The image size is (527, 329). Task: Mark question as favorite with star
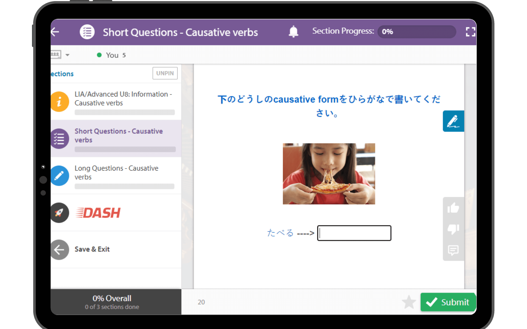pyautogui.click(x=409, y=302)
